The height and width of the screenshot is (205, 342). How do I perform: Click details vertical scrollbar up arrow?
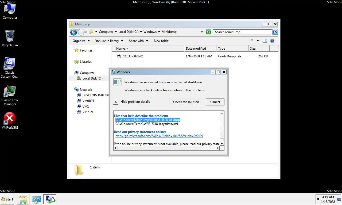coord(222,113)
